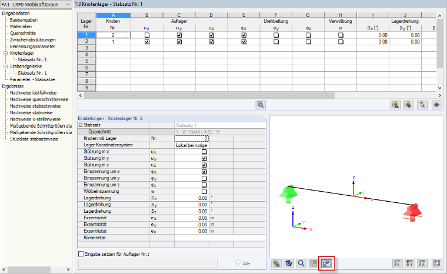Select table row header 2
Image resolution: width=447 pixels, height=274 pixels.
[x=86, y=42]
